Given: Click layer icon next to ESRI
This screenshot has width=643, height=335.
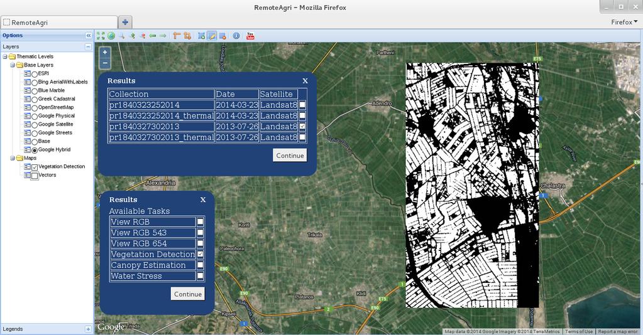Looking at the screenshot, I should (28, 74).
